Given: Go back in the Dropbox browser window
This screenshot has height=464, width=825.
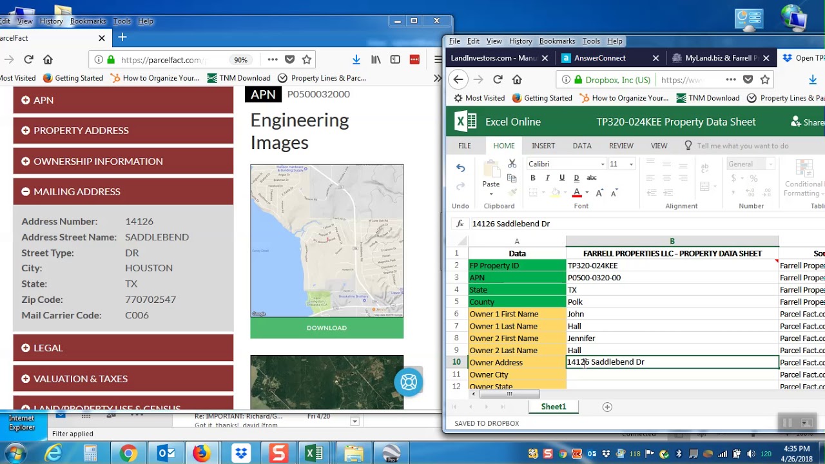Looking at the screenshot, I should (458, 80).
